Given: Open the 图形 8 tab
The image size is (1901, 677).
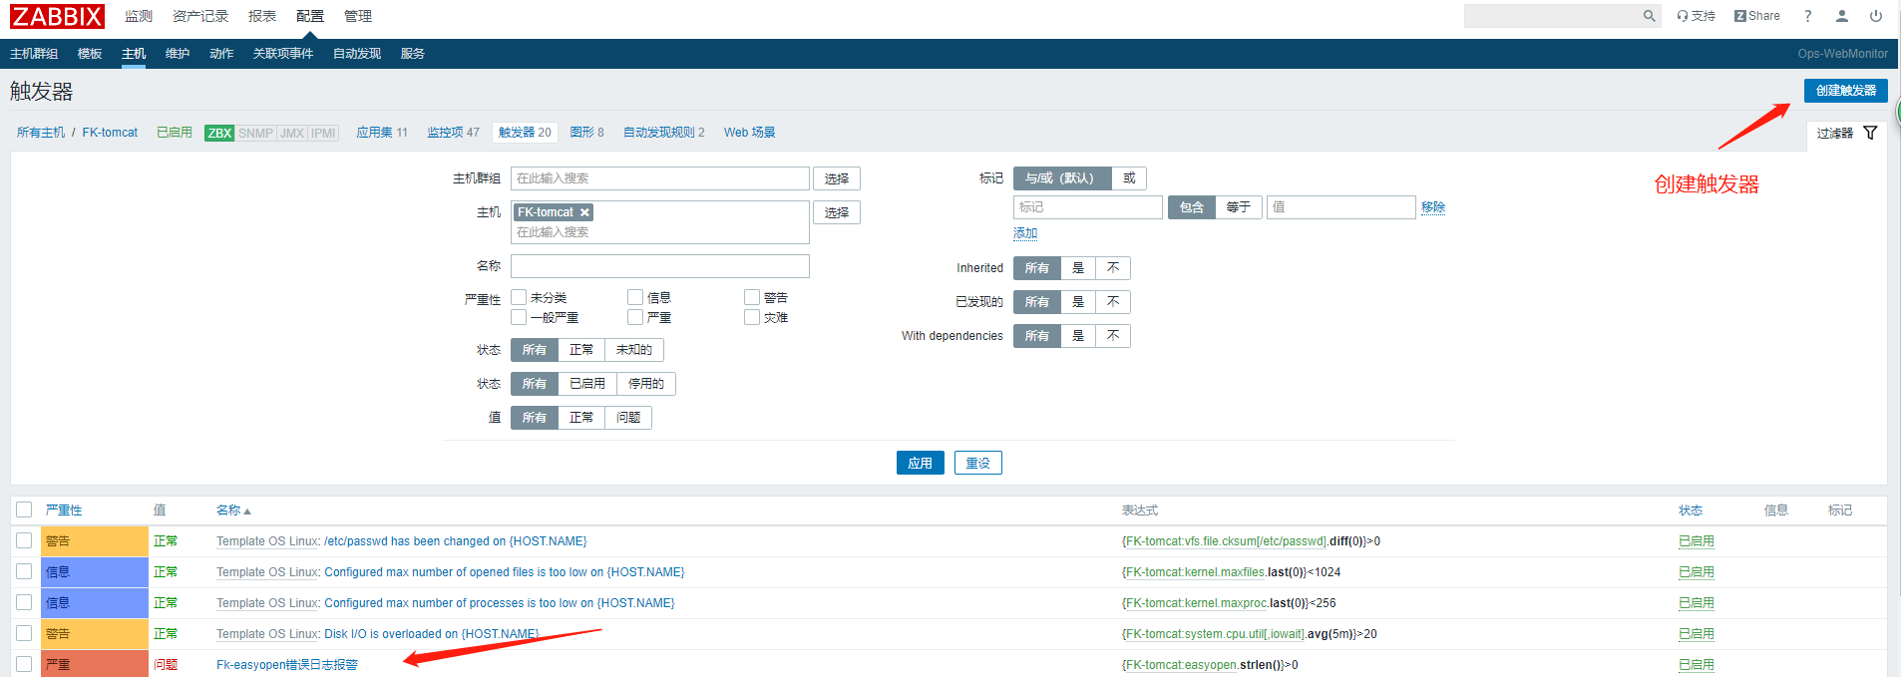Looking at the screenshot, I should click(x=587, y=133).
